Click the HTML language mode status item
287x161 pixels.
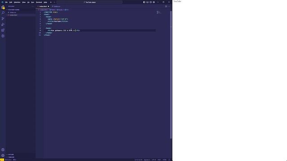(x=165, y=160)
